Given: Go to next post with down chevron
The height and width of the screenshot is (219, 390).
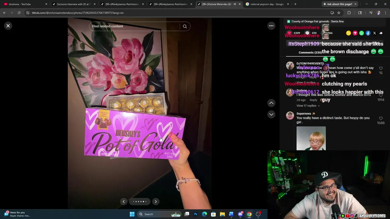Looking at the screenshot, I should coord(271,114).
